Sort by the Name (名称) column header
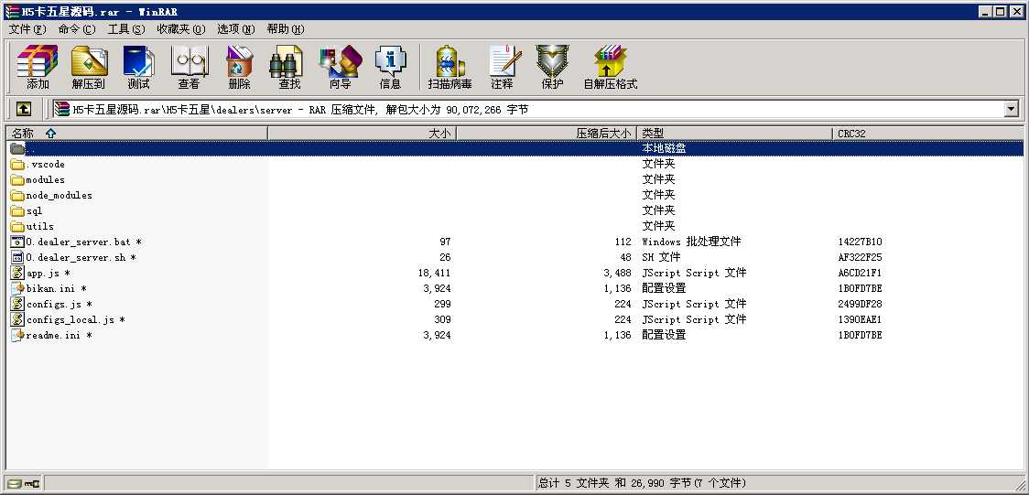 137,133
